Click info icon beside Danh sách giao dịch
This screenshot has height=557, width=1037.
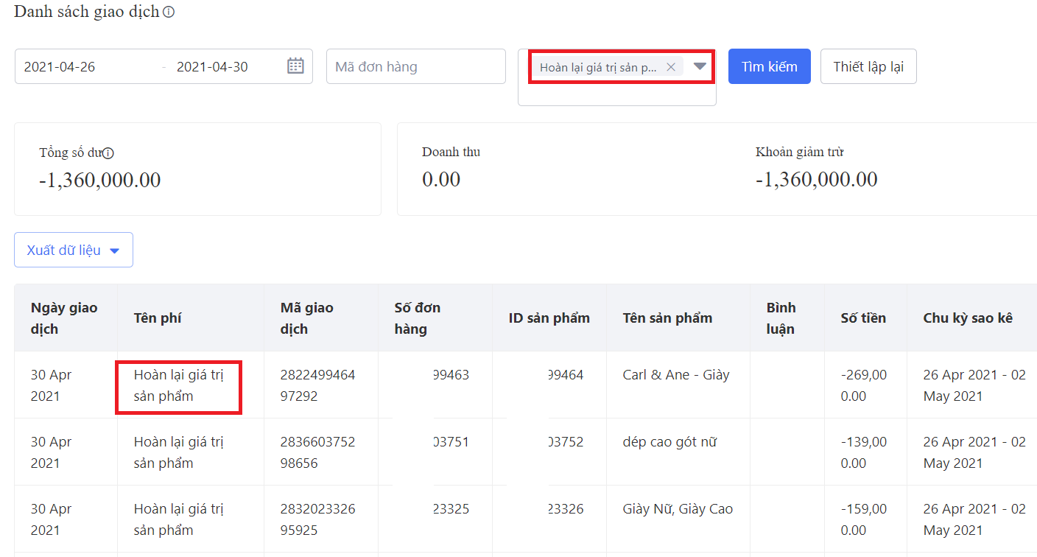pos(169,13)
